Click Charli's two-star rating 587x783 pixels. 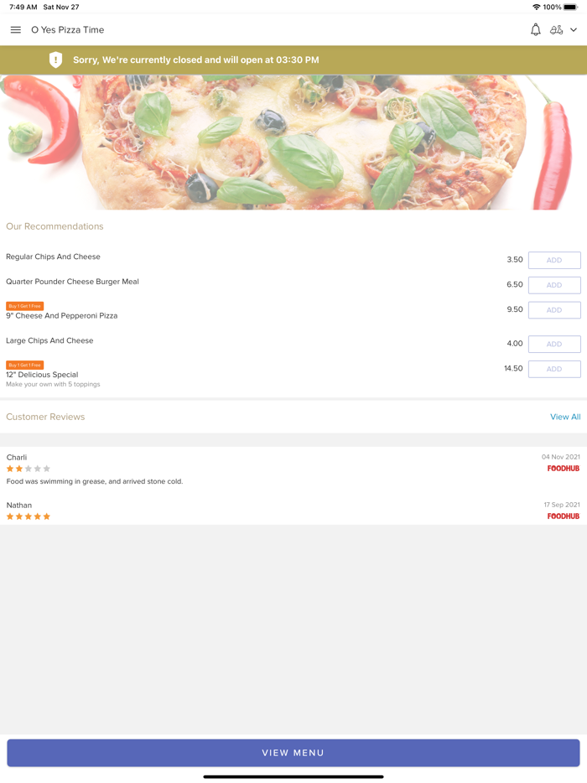coord(28,469)
